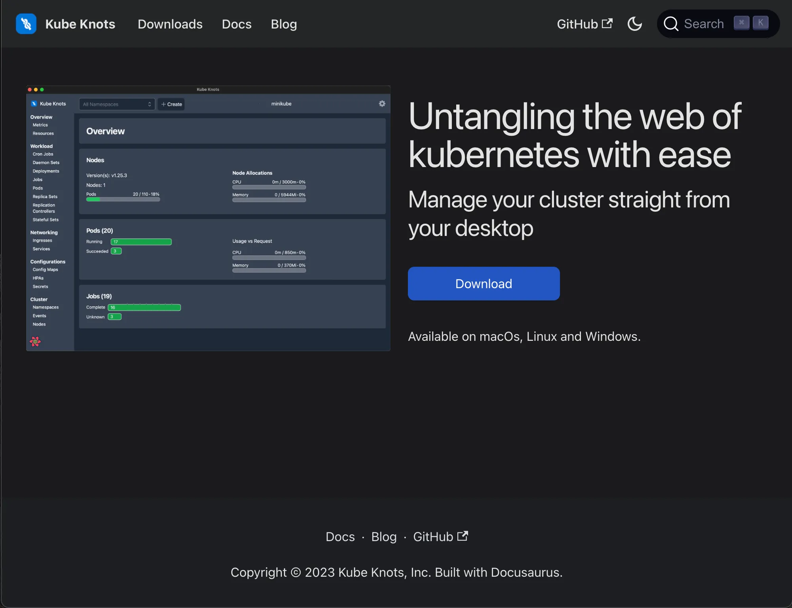Open the footer GitHub link

click(x=440, y=537)
